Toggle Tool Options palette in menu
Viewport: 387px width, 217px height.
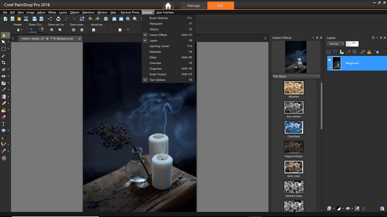[157, 80]
